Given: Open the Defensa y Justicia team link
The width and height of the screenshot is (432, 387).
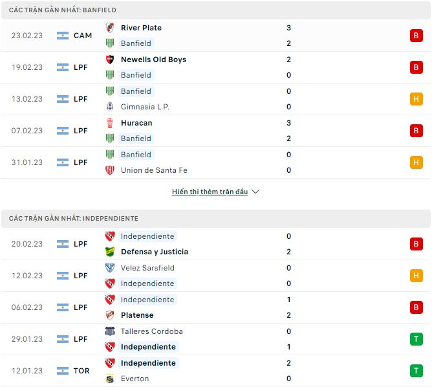Looking at the screenshot, I should coord(154,252).
